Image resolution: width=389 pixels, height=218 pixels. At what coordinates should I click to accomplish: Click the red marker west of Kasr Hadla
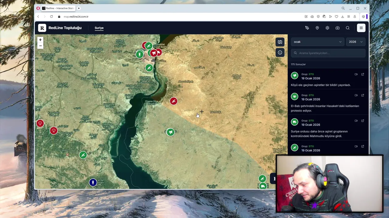tap(40, 123)
